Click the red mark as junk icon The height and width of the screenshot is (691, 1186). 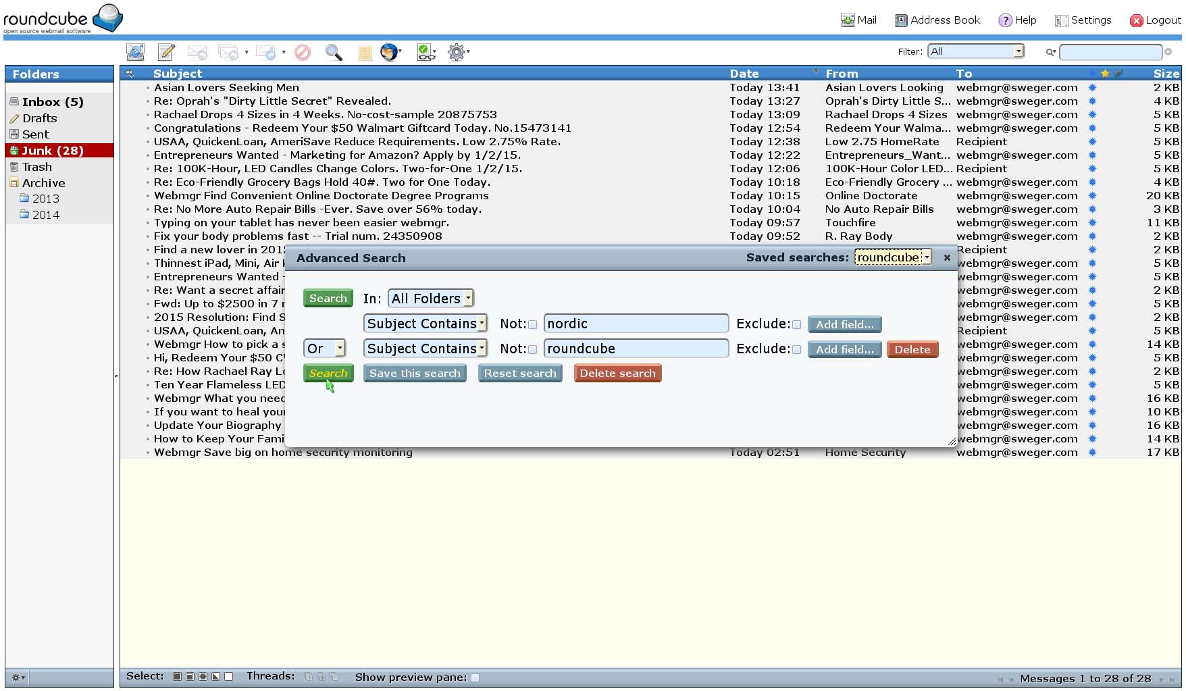[303, 51]
